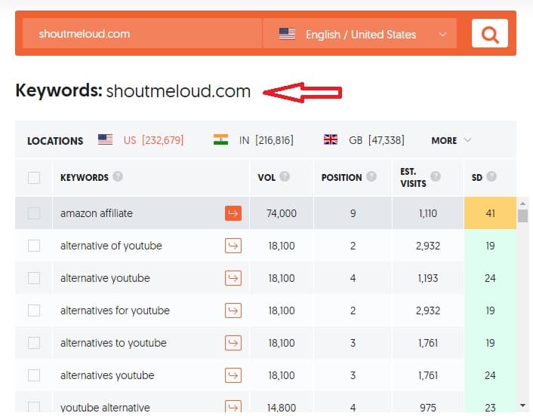533x416 pixels.
Task: Sort by the EST. VISITS column header
Action: [x=413, y=177]
